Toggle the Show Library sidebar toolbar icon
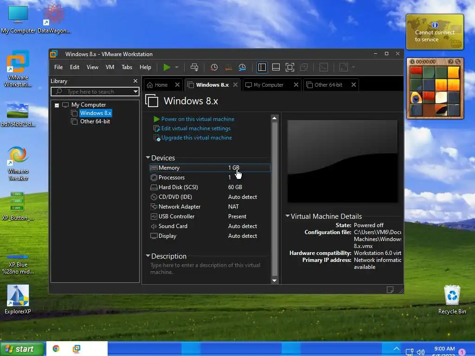 [x=262, y=67]
